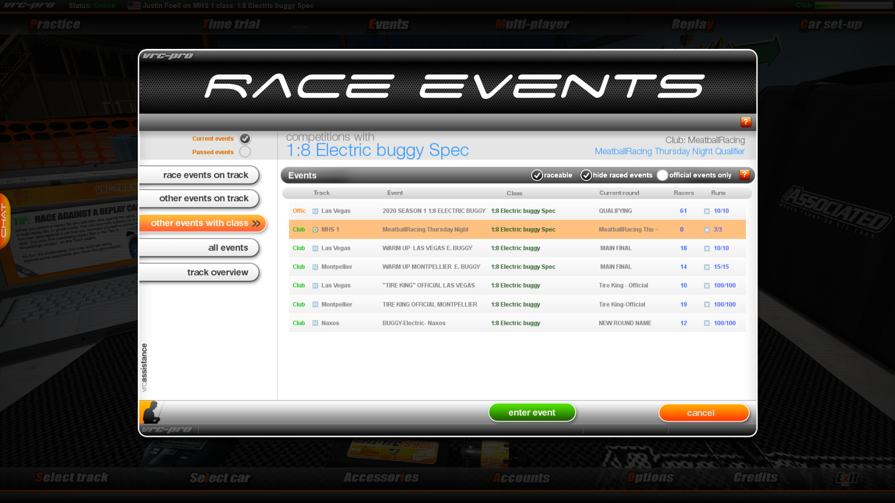This screenshot has height=503, width=895.
Task: Click 100/100 runs in Naxos row
Action: (x=725, y=323)
